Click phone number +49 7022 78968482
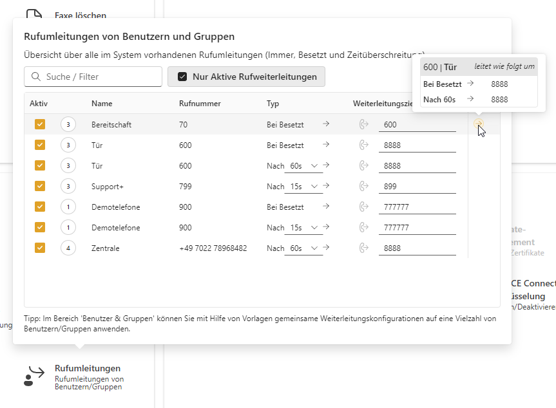 click(213, 248)
